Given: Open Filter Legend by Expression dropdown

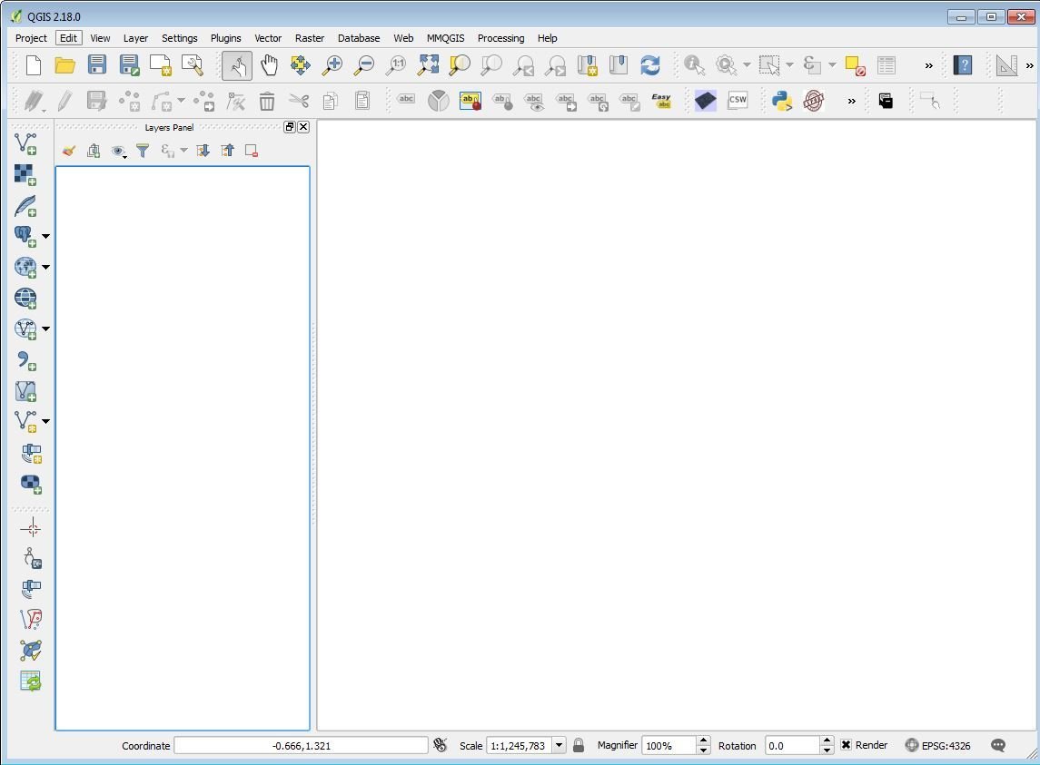Looking at the screenshot, I should click(x=183, y=151).
